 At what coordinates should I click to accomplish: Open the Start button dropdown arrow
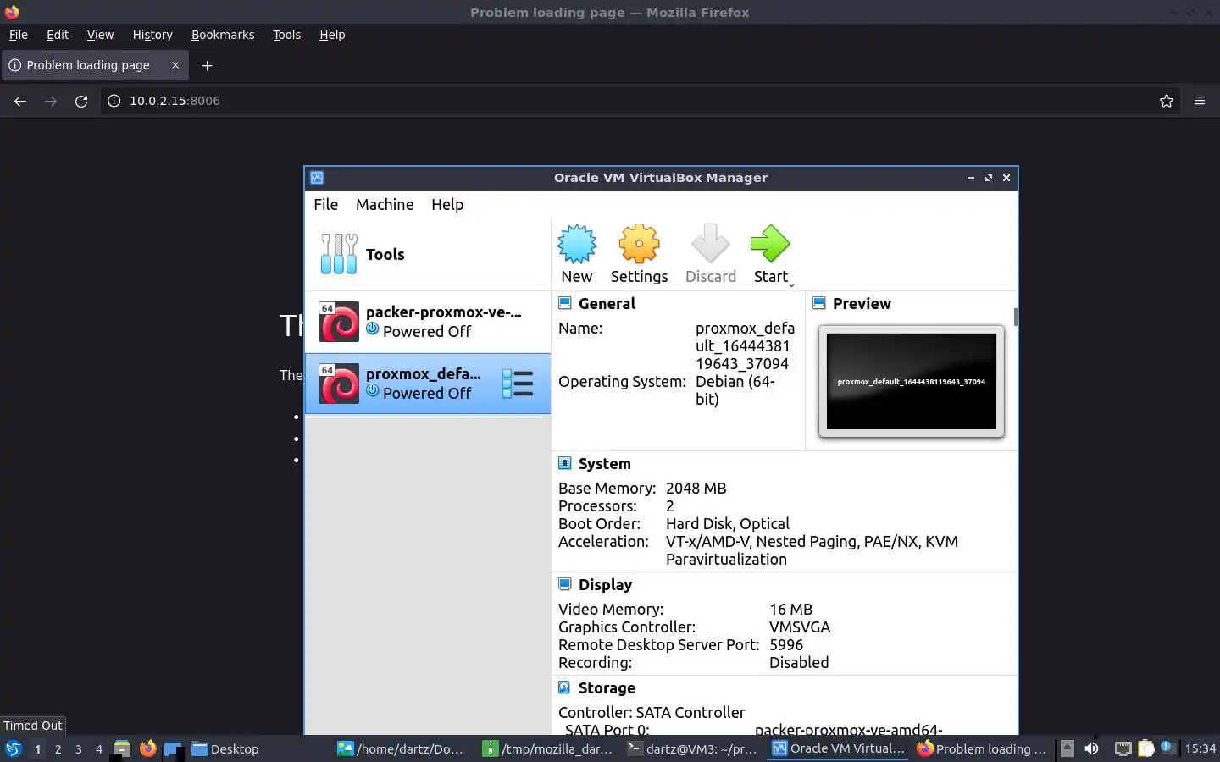[792, 285]
